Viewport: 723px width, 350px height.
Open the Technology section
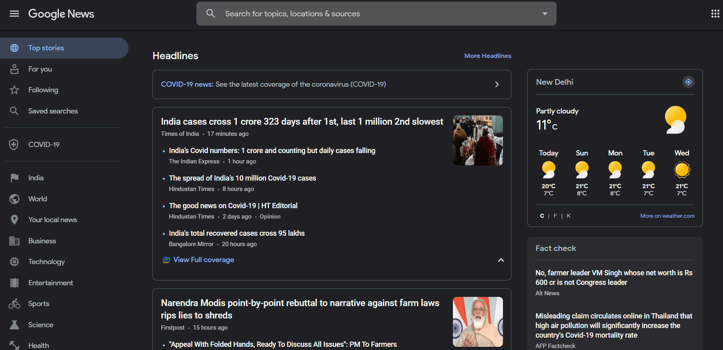pyautogui.click(x=46, y=262)
